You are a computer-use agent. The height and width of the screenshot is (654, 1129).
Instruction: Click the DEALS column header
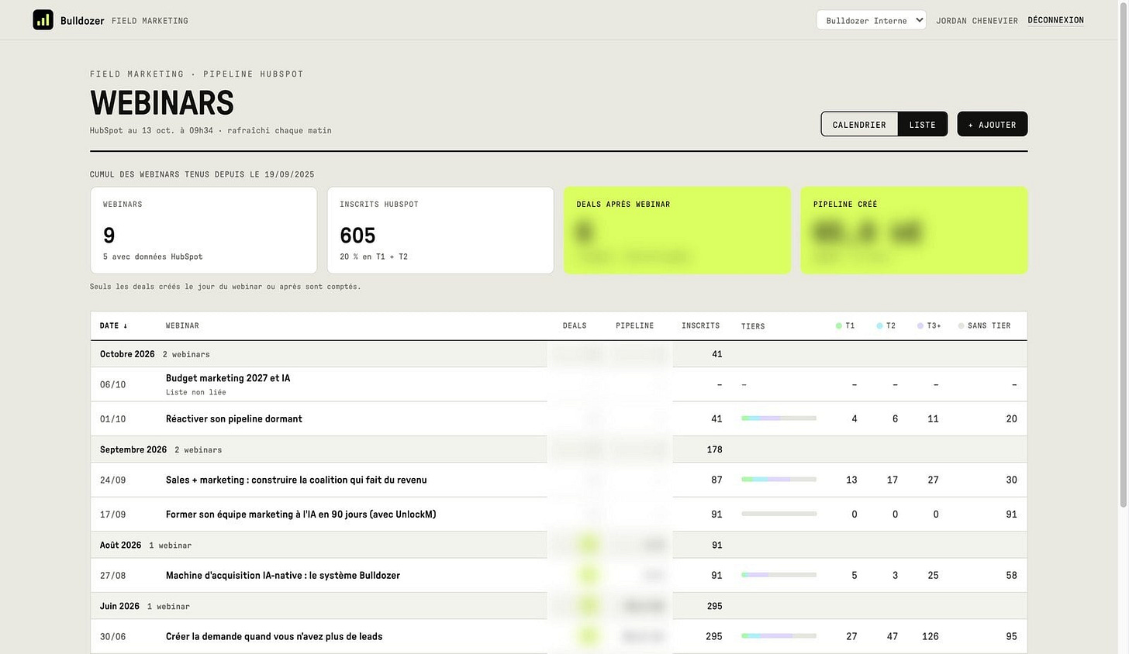point(575,325)
